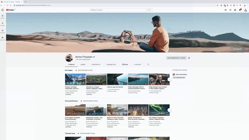This screenshot has width=249, height=140.
Task: Click the search icon in channel tabs
Action: [148, 65]
